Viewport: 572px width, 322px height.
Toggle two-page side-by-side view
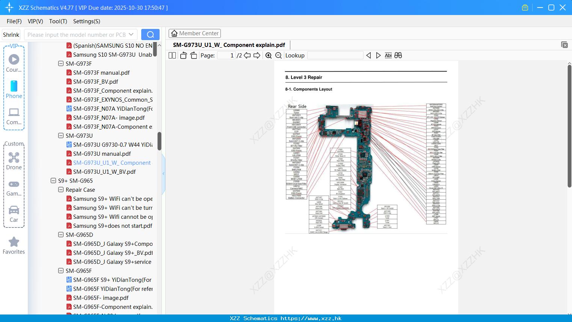click(172, 56)
